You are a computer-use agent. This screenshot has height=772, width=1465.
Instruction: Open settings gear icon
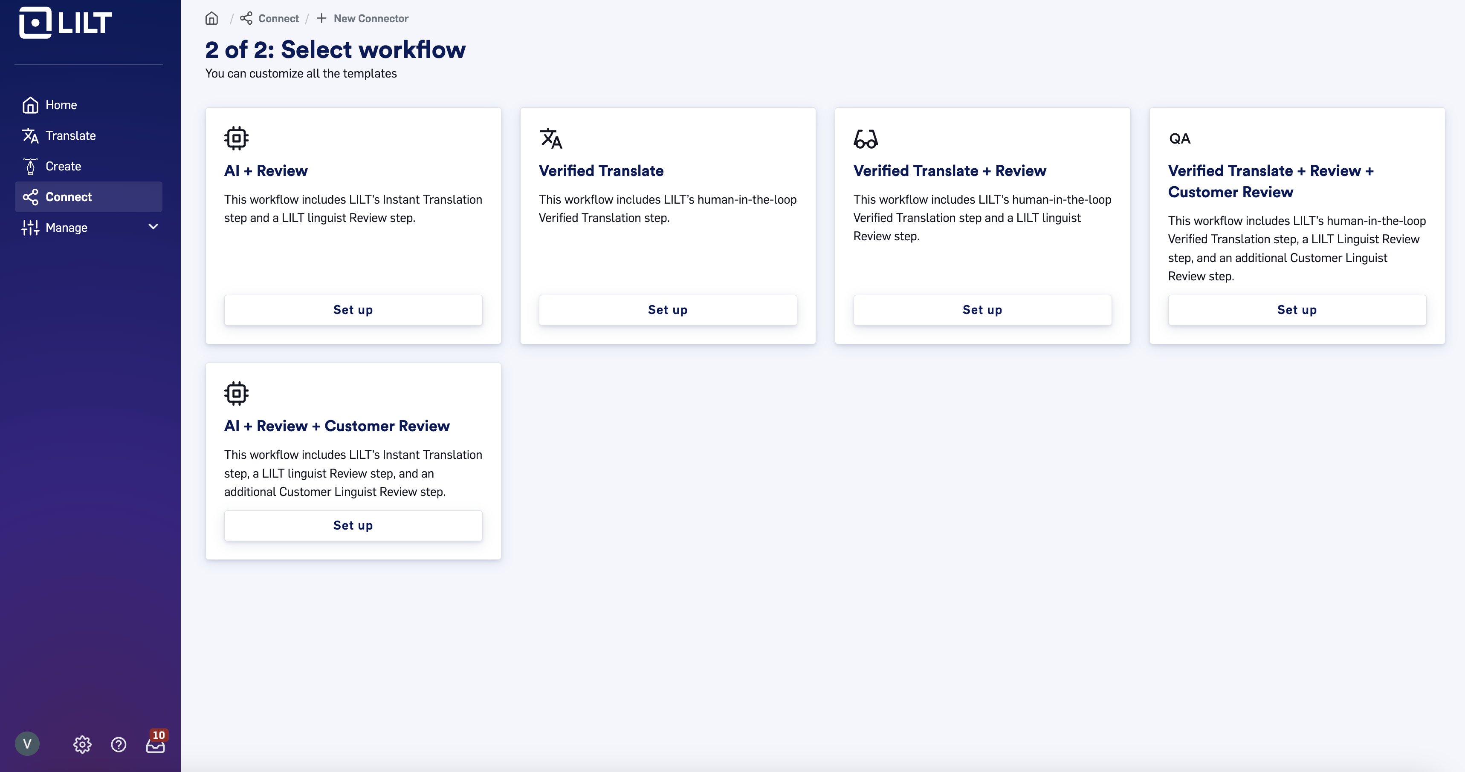(82, 744)
